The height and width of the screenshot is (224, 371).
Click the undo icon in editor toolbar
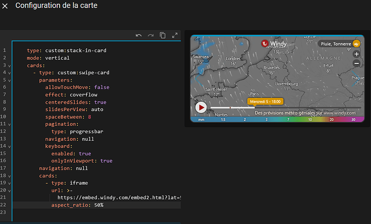pos(139,35)
